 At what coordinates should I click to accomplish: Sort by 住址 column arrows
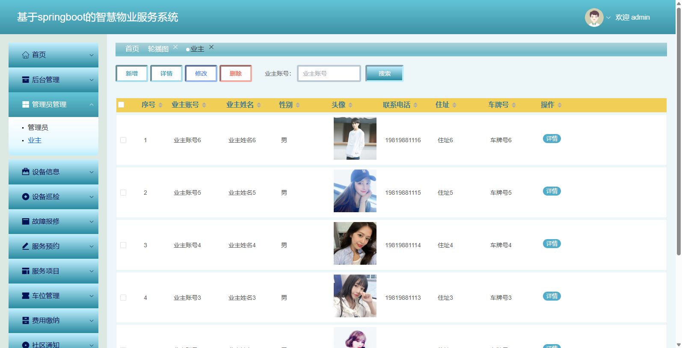tap(454, 105)
